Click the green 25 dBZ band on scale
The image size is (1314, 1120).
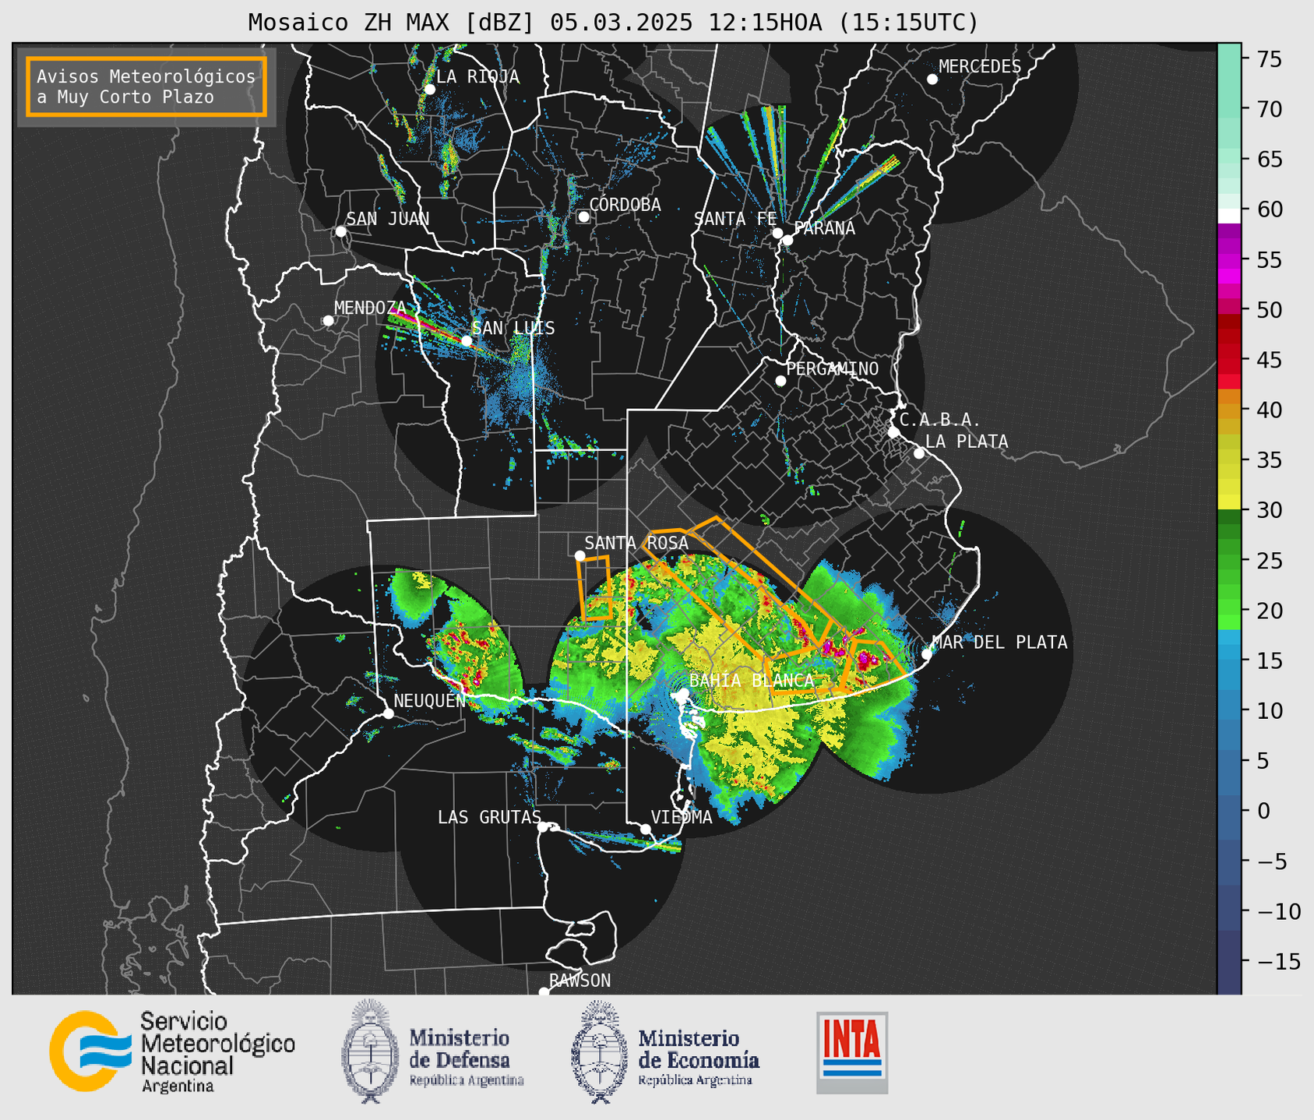[x=1229, y=561]
